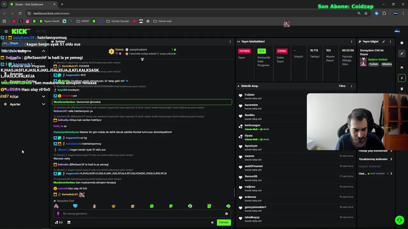Open Yayın İstatistikleri panel options menu

352,42
